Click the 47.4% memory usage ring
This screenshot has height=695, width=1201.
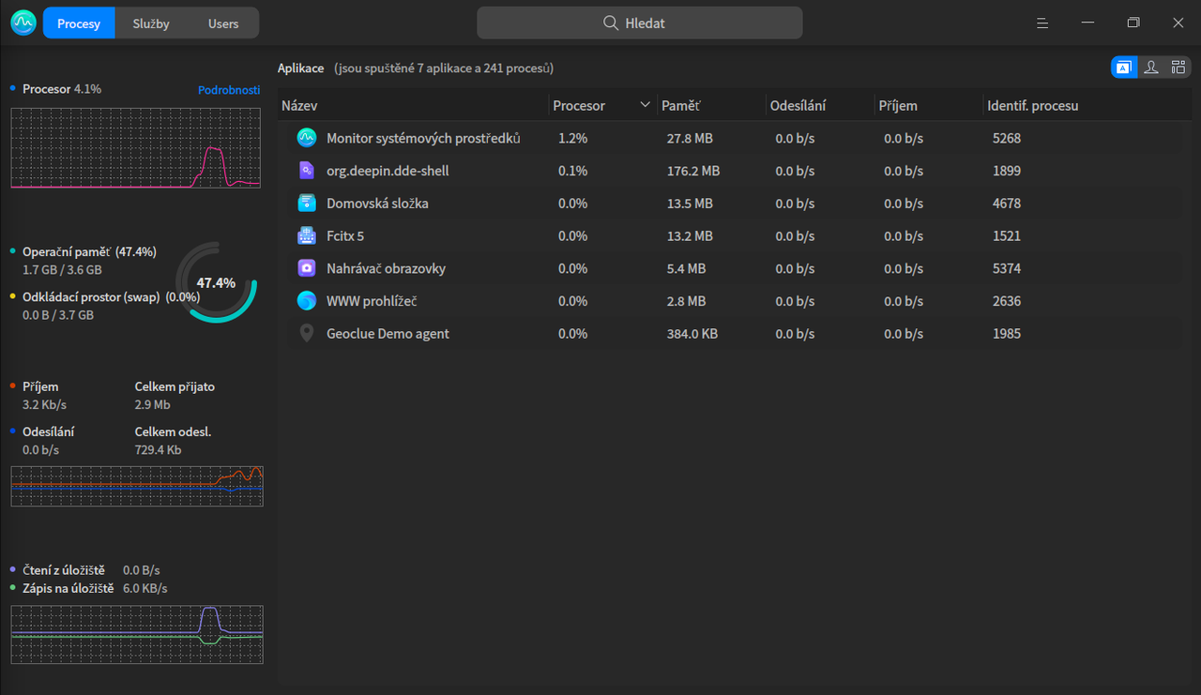216,282
